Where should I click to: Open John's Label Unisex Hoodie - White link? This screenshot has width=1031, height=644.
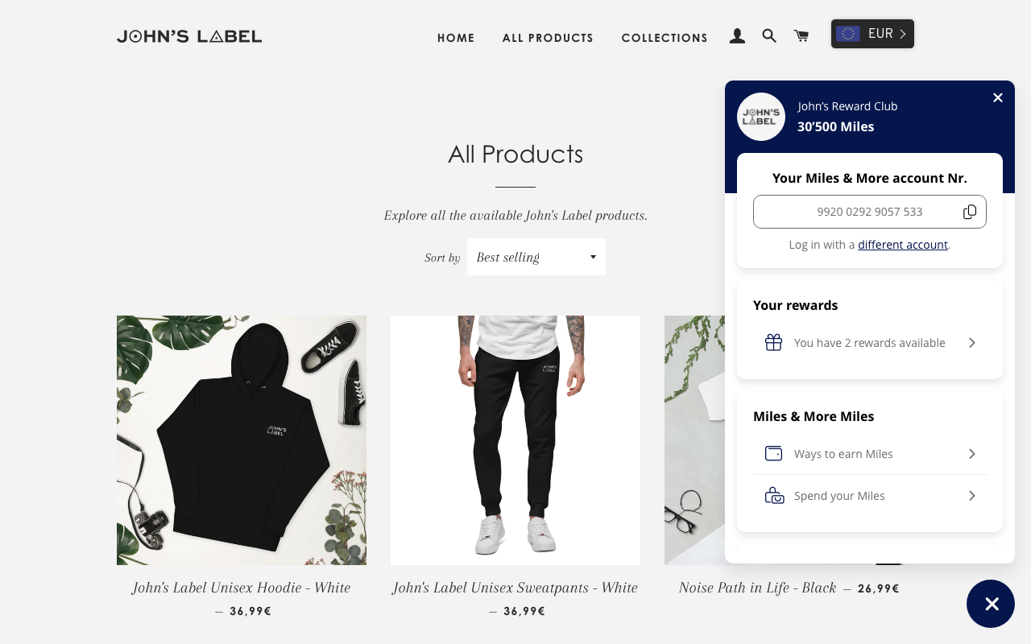pos(242,588)
